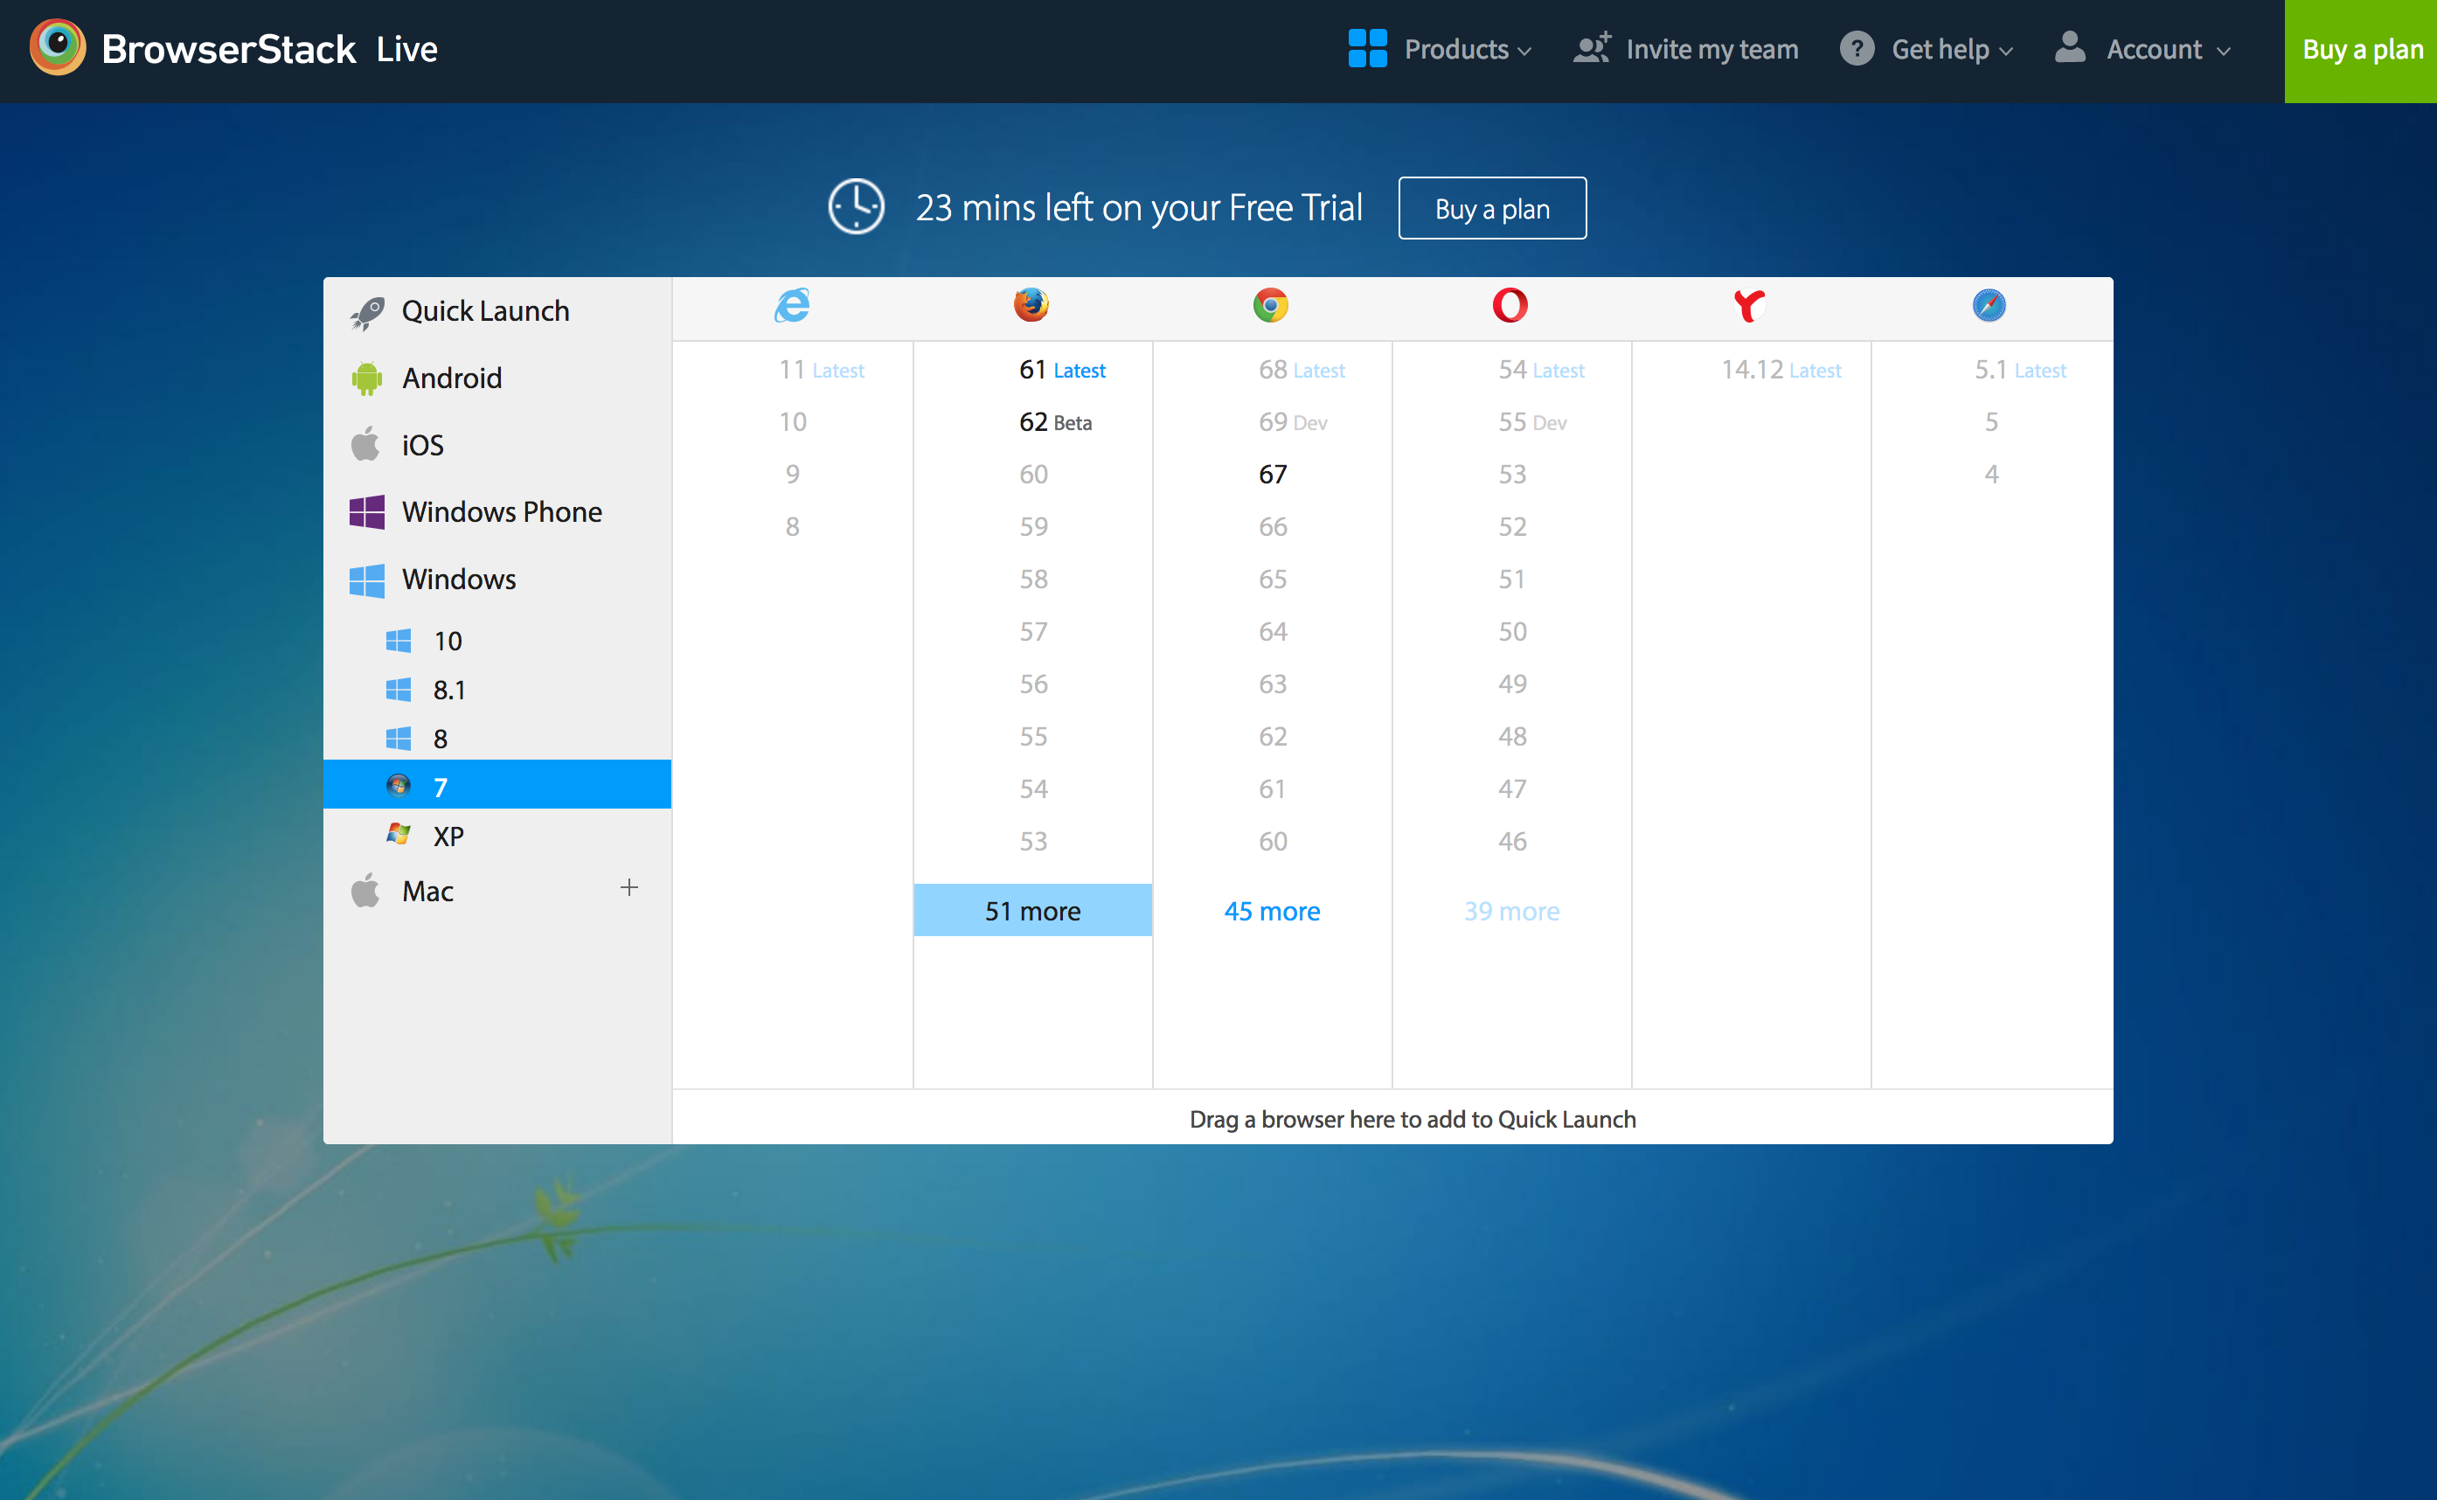Click the Windows XP flag icon
The height and width of the screenshot is (1500, 2437).
398,836
